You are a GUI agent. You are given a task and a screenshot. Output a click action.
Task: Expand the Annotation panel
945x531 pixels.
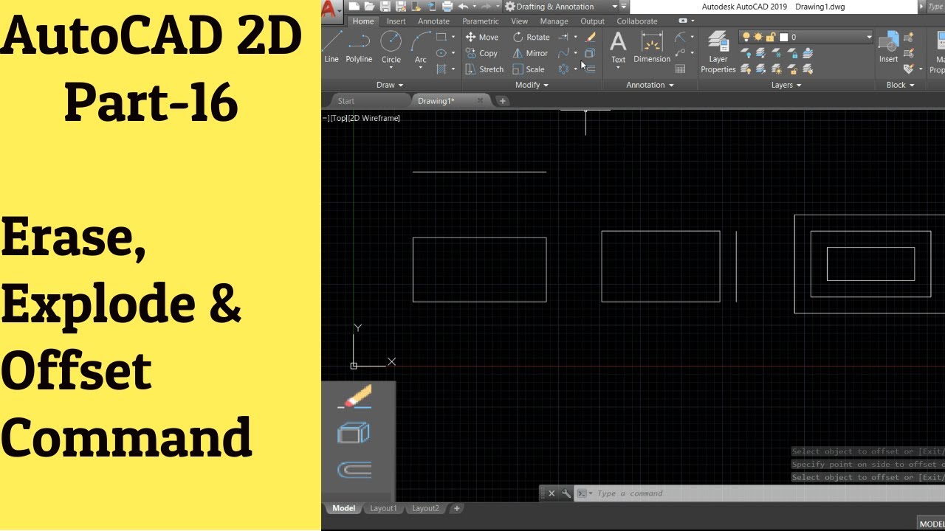(650, 85)
